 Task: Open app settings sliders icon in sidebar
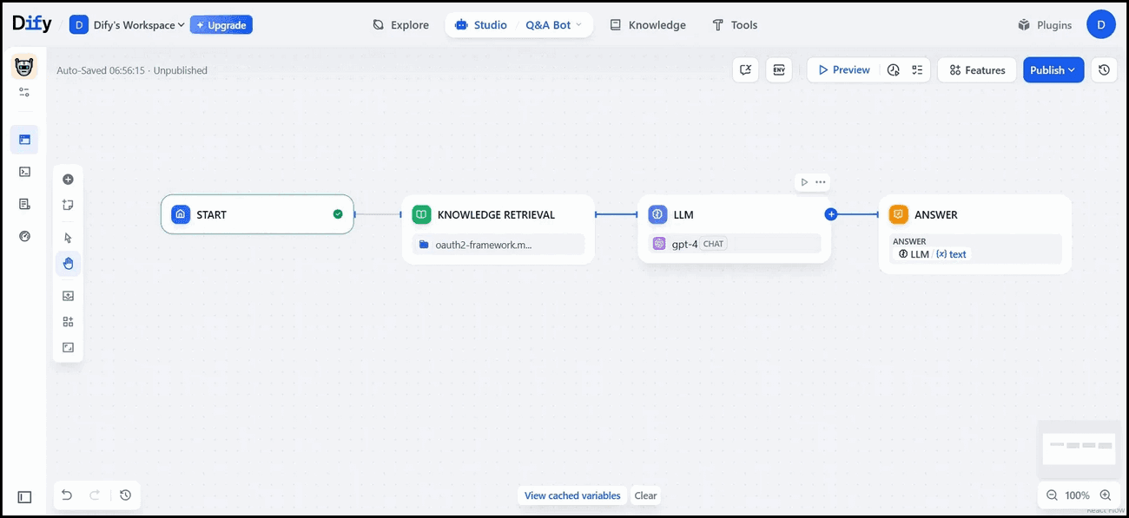[24, 92]
